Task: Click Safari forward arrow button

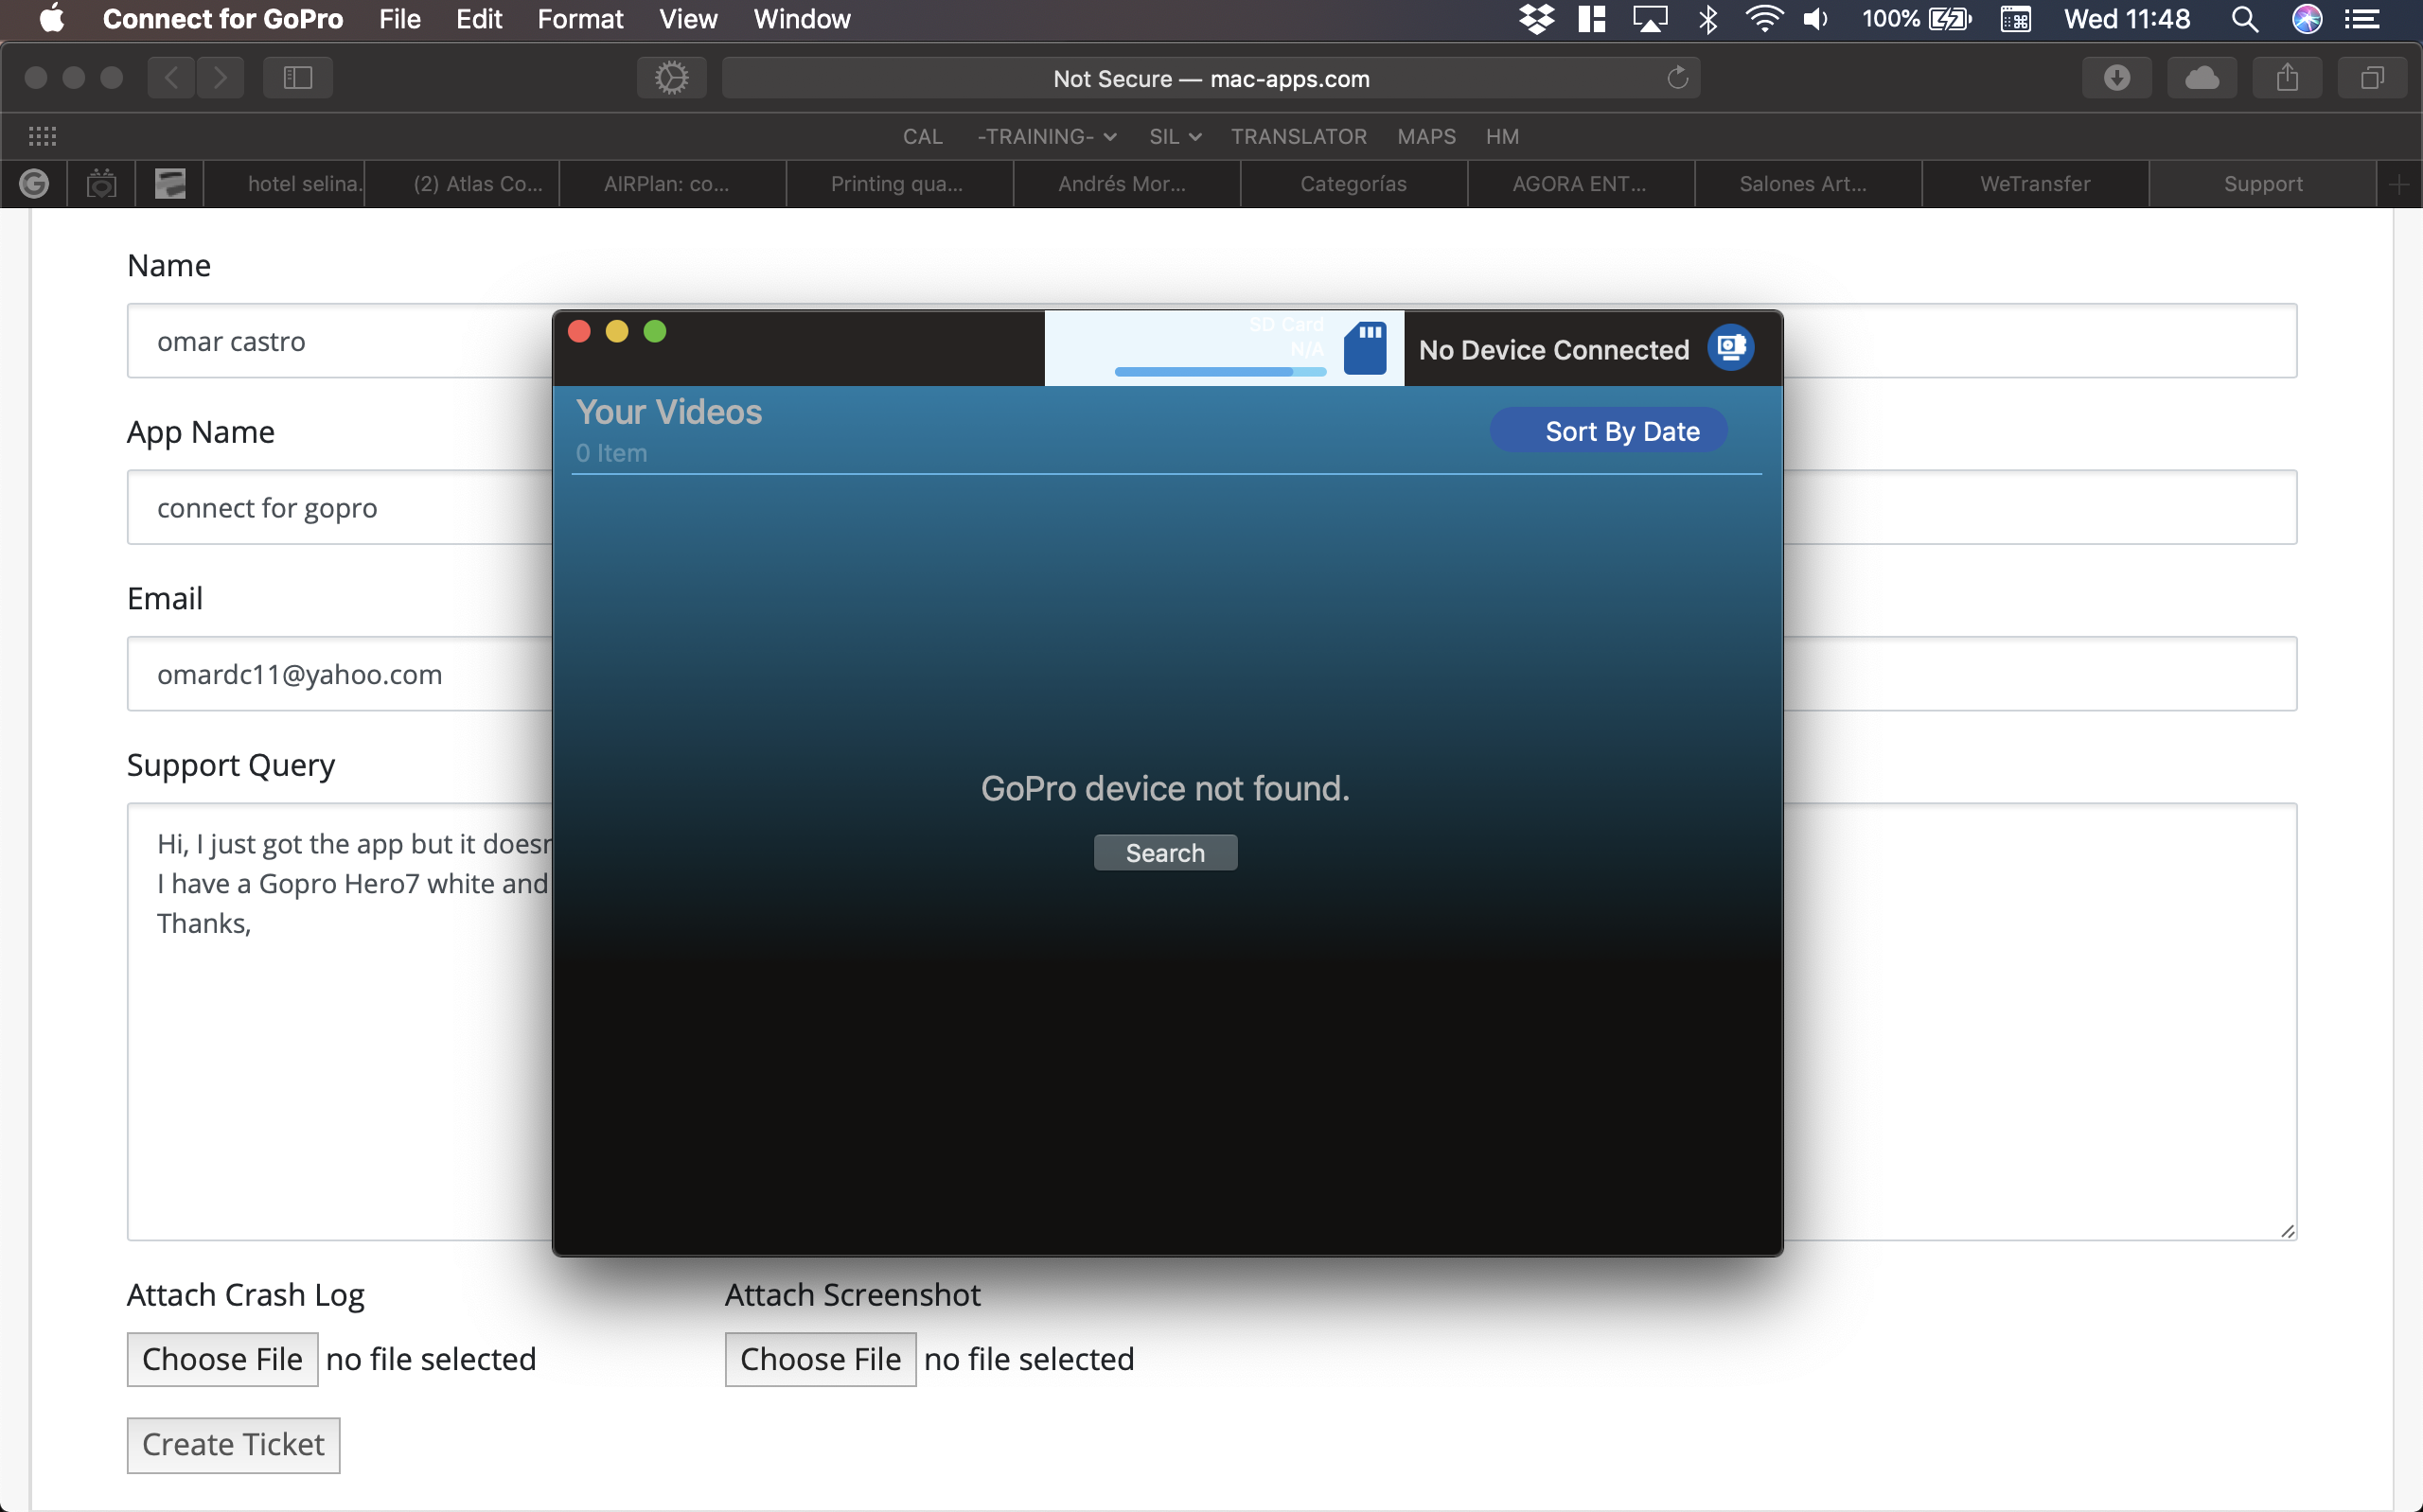Action: pos(220,78)
